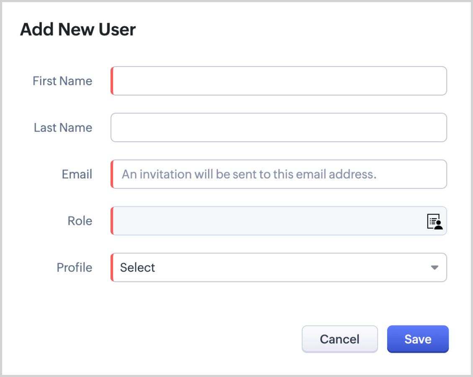Select the greyed Role field
Screen dimensions: 473x377
click(x=268, y=221)
